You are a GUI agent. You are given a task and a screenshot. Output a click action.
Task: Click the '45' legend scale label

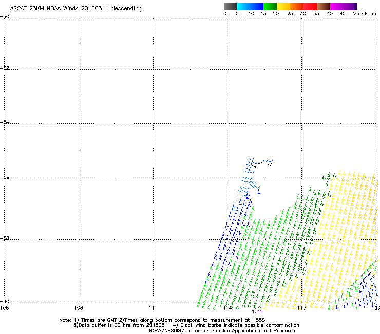pyautogui.click(x=343, y=14)
